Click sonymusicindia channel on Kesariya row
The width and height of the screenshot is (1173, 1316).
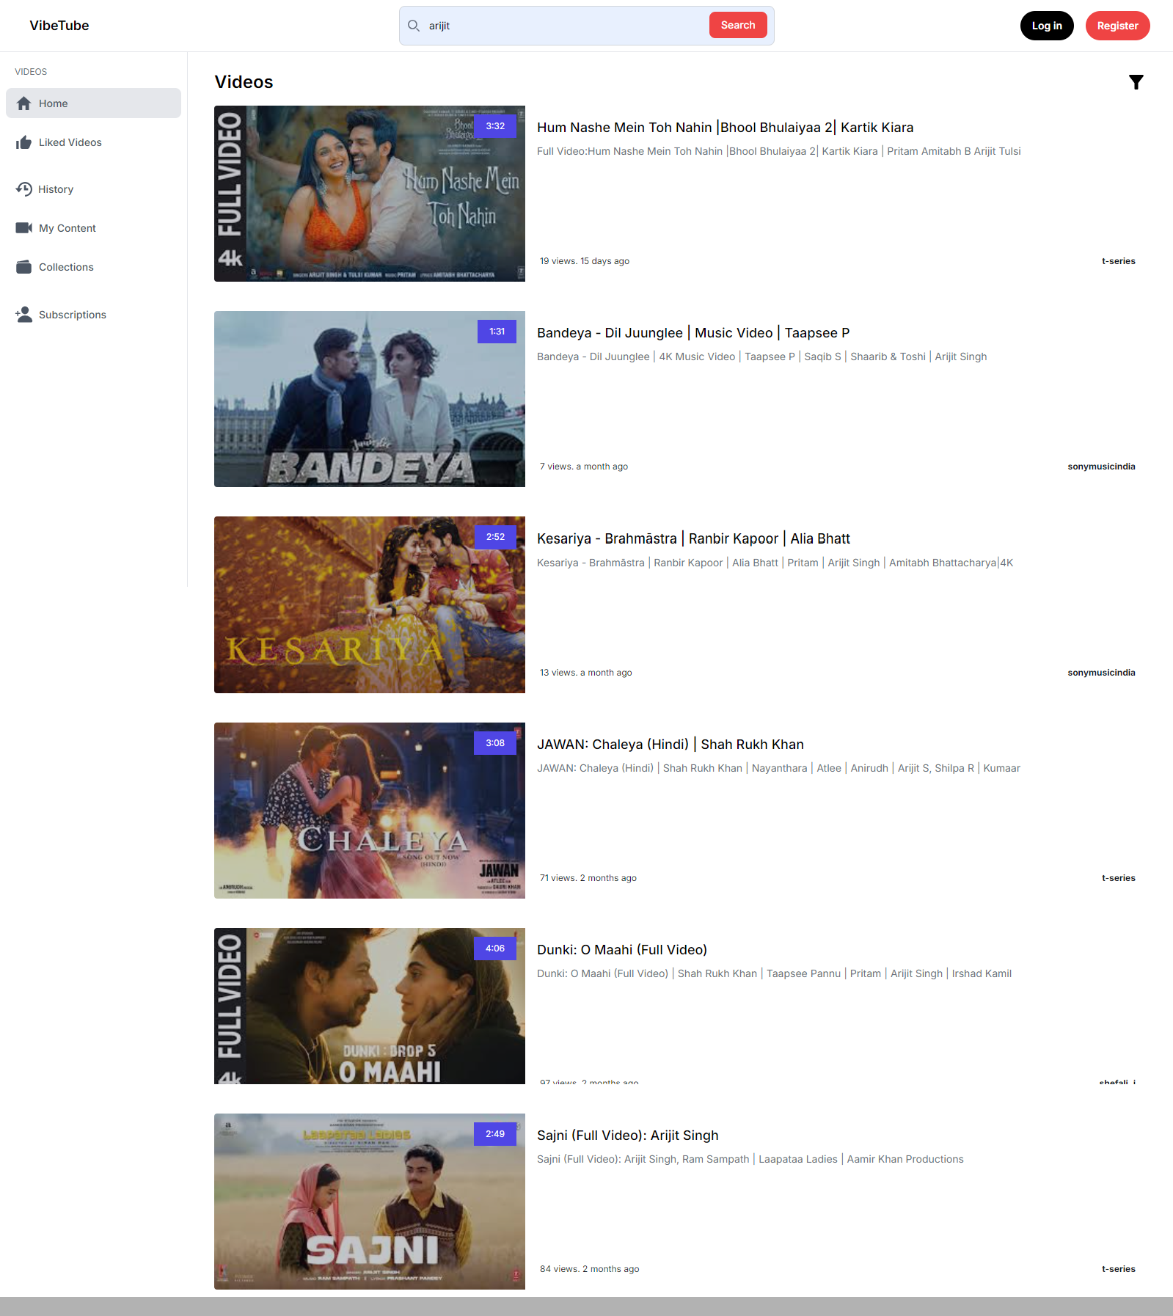tap(1101, 673)
